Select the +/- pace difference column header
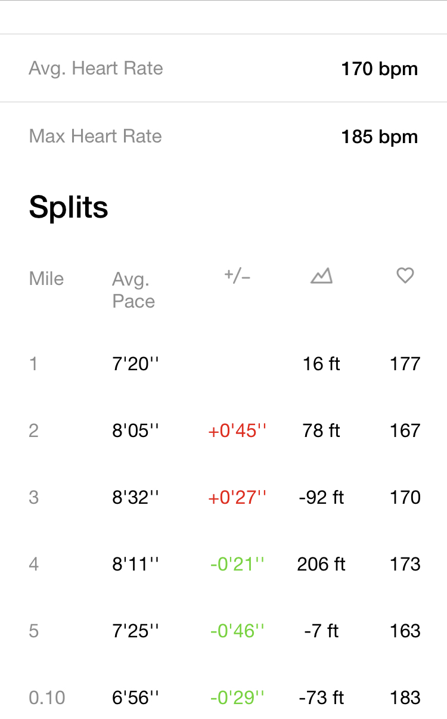The width and height of the screenshot is (447, 719). (x=237, y=276)
